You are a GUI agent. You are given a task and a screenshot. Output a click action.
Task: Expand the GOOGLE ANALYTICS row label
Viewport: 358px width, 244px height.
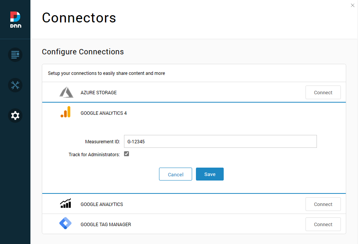click(x=102, y=204)
